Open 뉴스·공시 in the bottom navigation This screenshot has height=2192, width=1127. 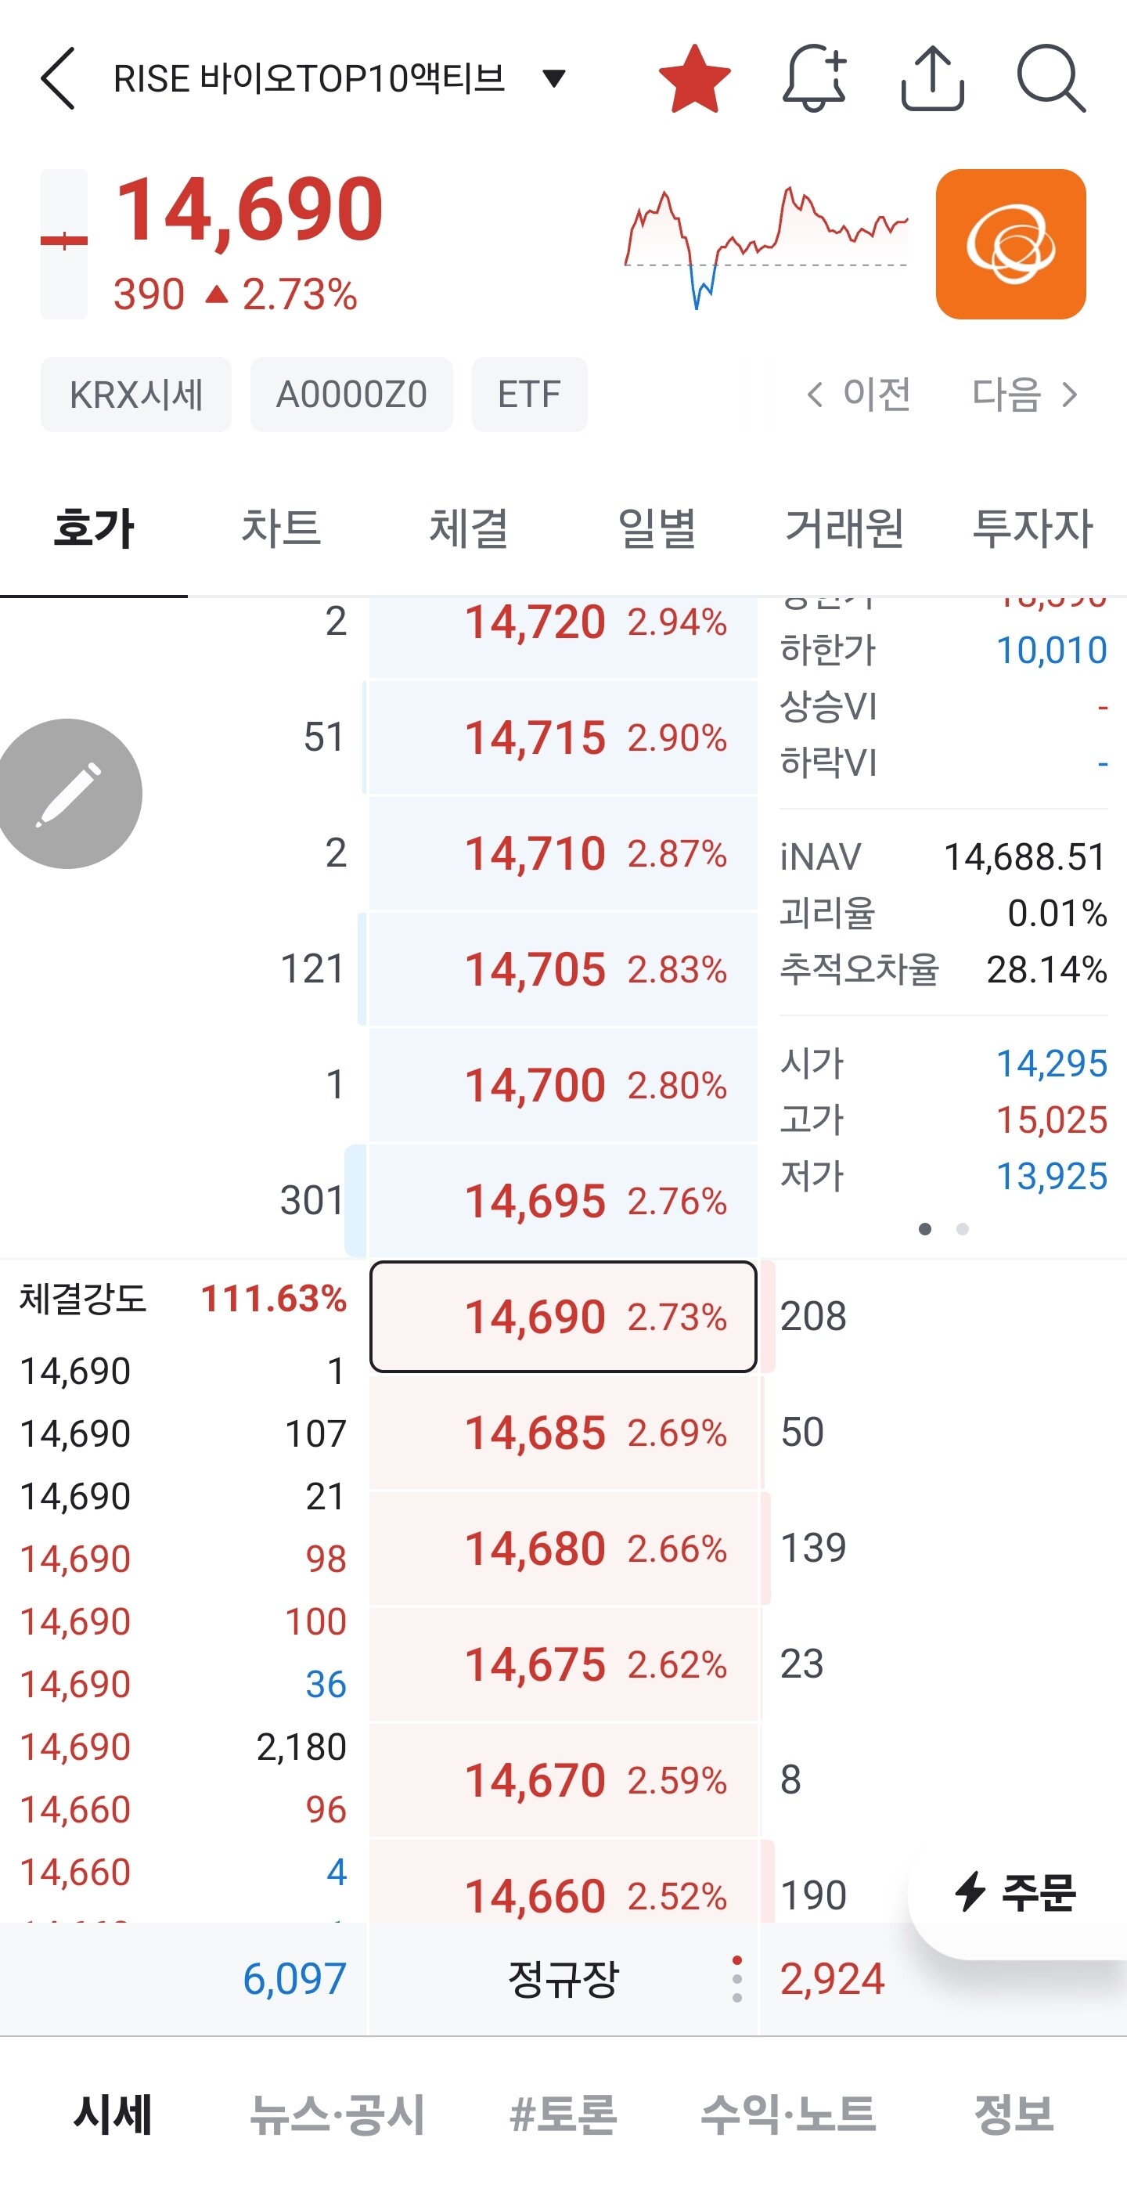tap(337, 2114)
